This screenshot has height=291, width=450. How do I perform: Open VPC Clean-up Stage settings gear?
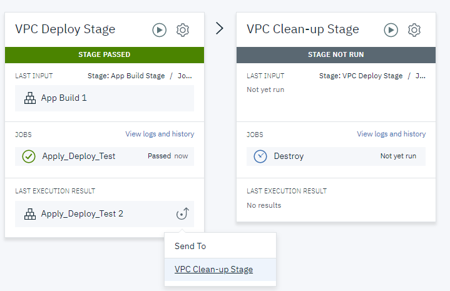click(x=414, y=29)
